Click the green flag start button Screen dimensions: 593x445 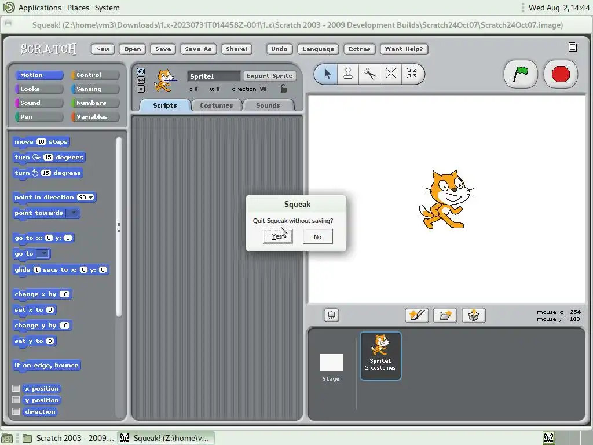(x=521, y=74)
